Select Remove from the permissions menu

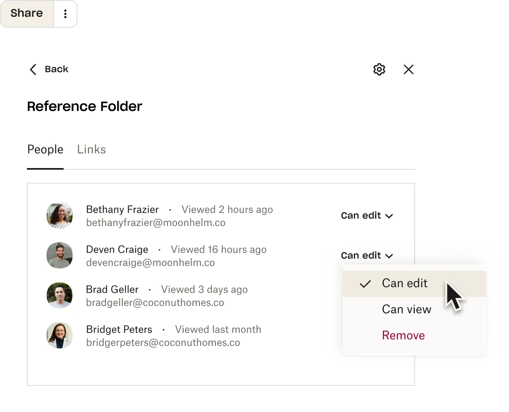[403, 335]
